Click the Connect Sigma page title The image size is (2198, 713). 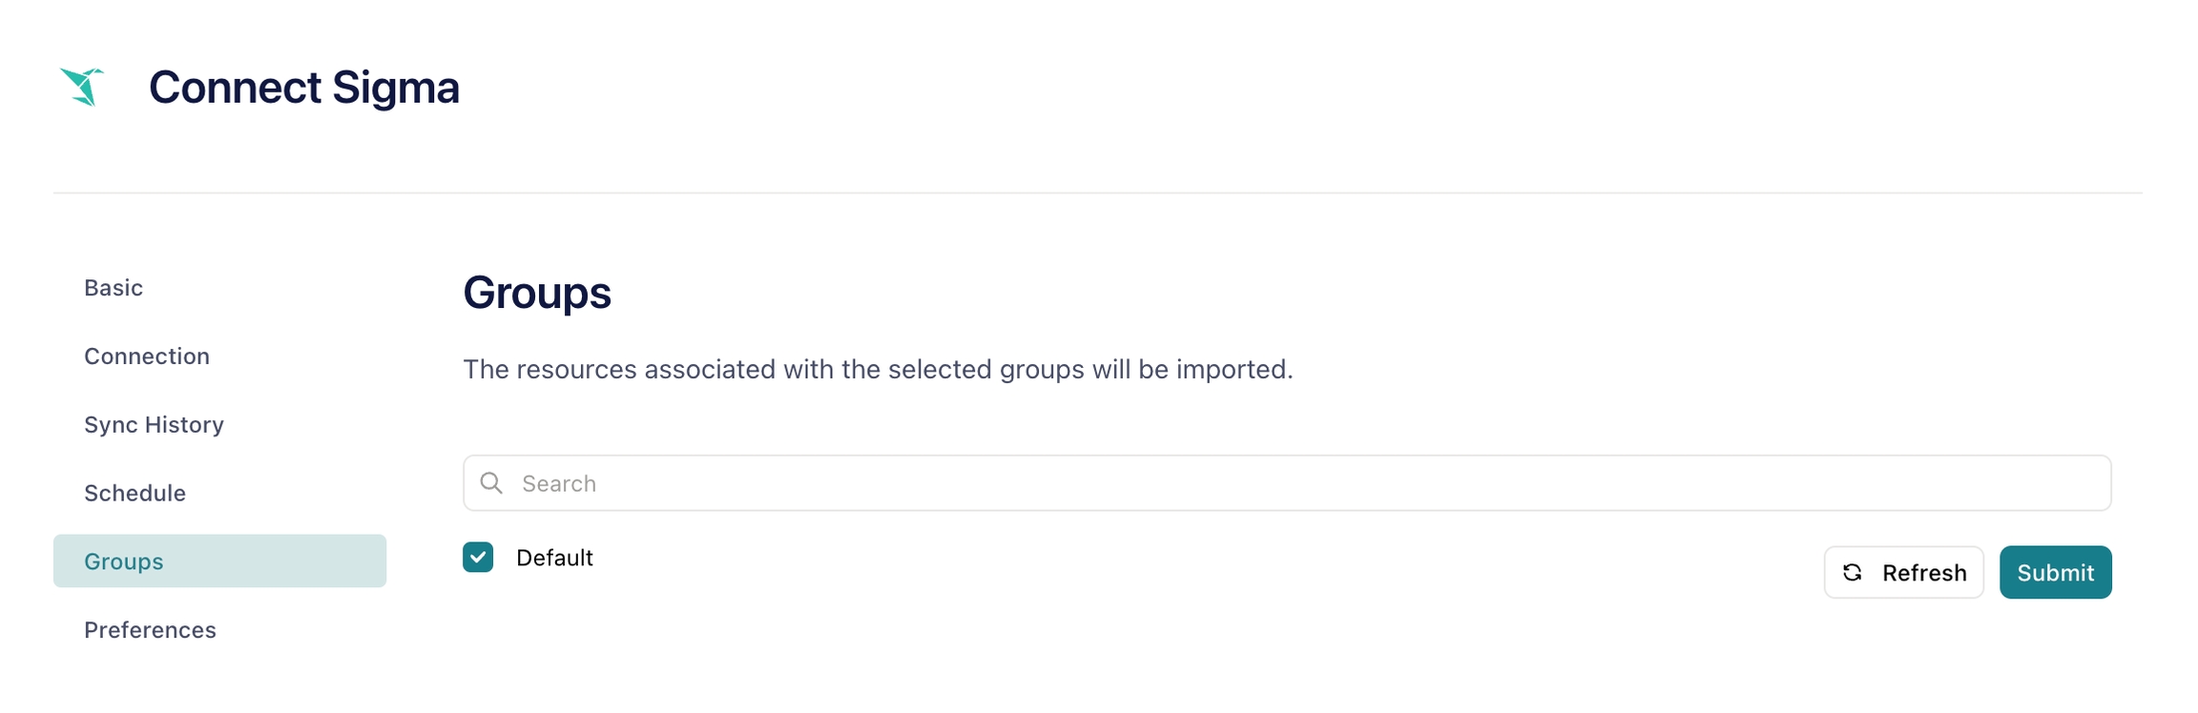pos(303,87)
